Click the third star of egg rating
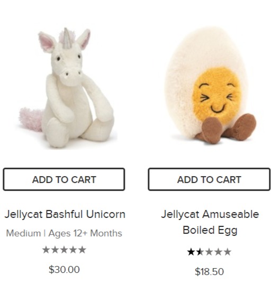This screenshot has height=294, width=280. (x=209, y=252)
